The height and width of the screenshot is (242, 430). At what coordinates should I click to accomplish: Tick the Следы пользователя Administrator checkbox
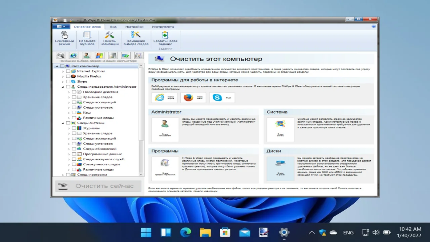(x=68, y=87)
